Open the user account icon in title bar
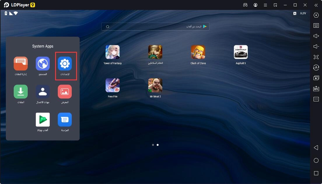The width and height of the screenshot is (322, 184). (256, 5)
